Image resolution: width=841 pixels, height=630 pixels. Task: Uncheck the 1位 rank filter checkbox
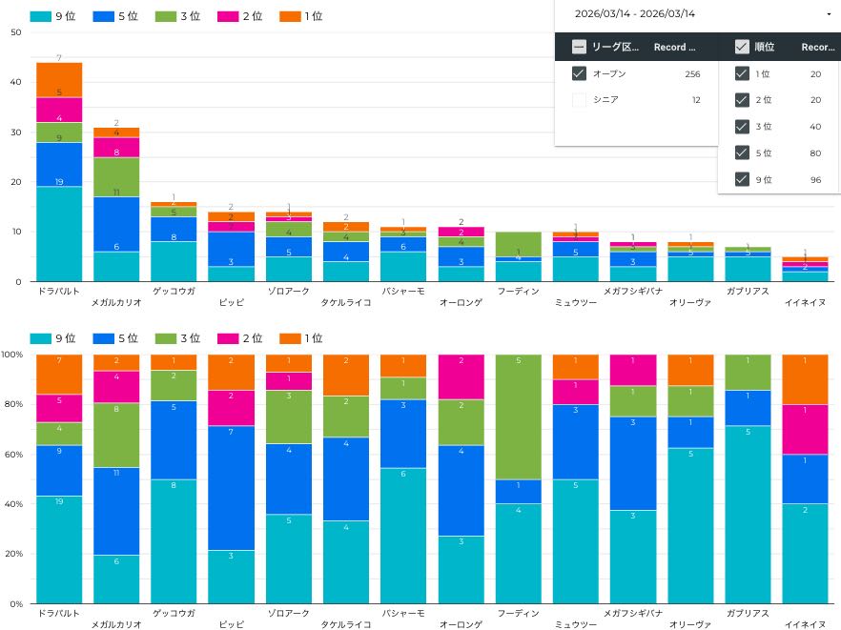pyautogui.click(x=741, y=74)
